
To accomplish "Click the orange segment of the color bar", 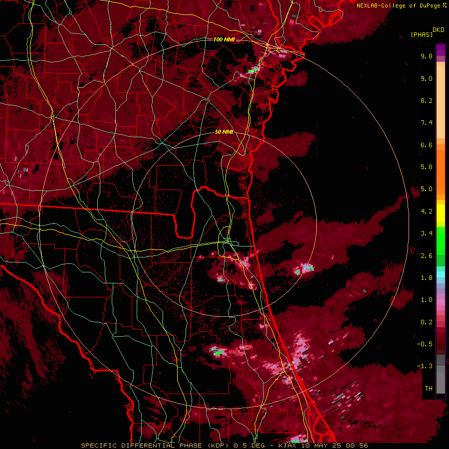I will [x=441, y=172].
